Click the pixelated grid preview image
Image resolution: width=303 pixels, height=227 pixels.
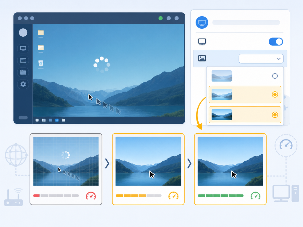(66, 161)
